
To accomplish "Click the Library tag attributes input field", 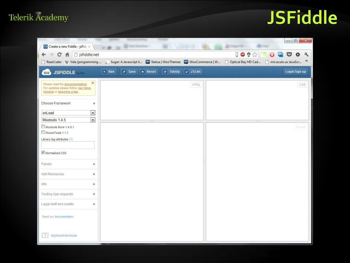I will pos(68,145).
